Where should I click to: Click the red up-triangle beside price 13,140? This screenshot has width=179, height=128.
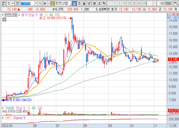click(19, 9)
